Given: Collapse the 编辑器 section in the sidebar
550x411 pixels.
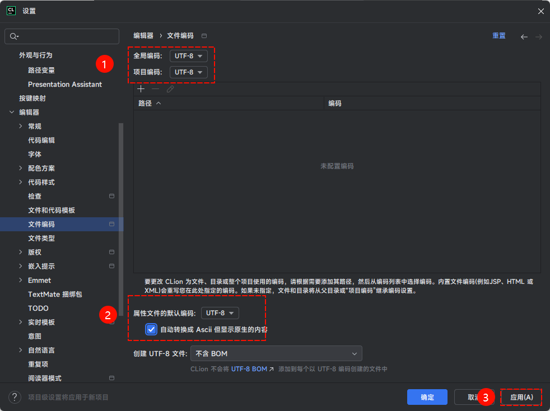Looking at the screenshot, I should [12, 112].
